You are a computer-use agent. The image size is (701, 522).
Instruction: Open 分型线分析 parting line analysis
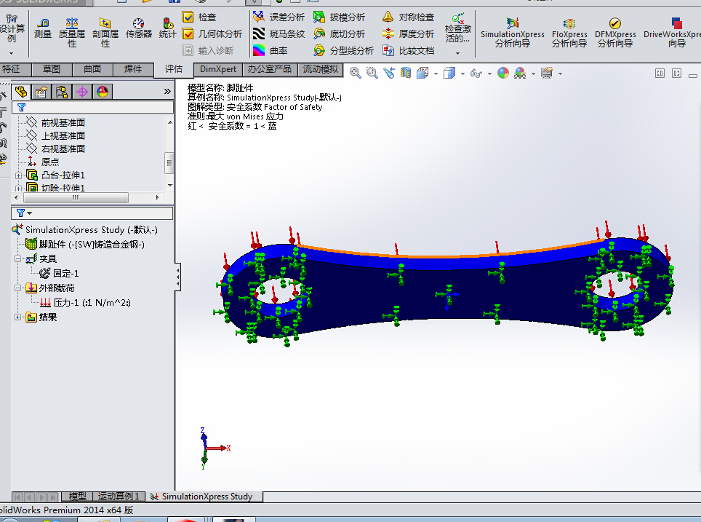click(x=343, y=50)
